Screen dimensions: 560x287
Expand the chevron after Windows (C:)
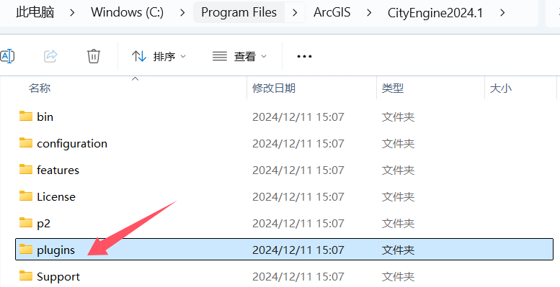[x=182, y=13]
